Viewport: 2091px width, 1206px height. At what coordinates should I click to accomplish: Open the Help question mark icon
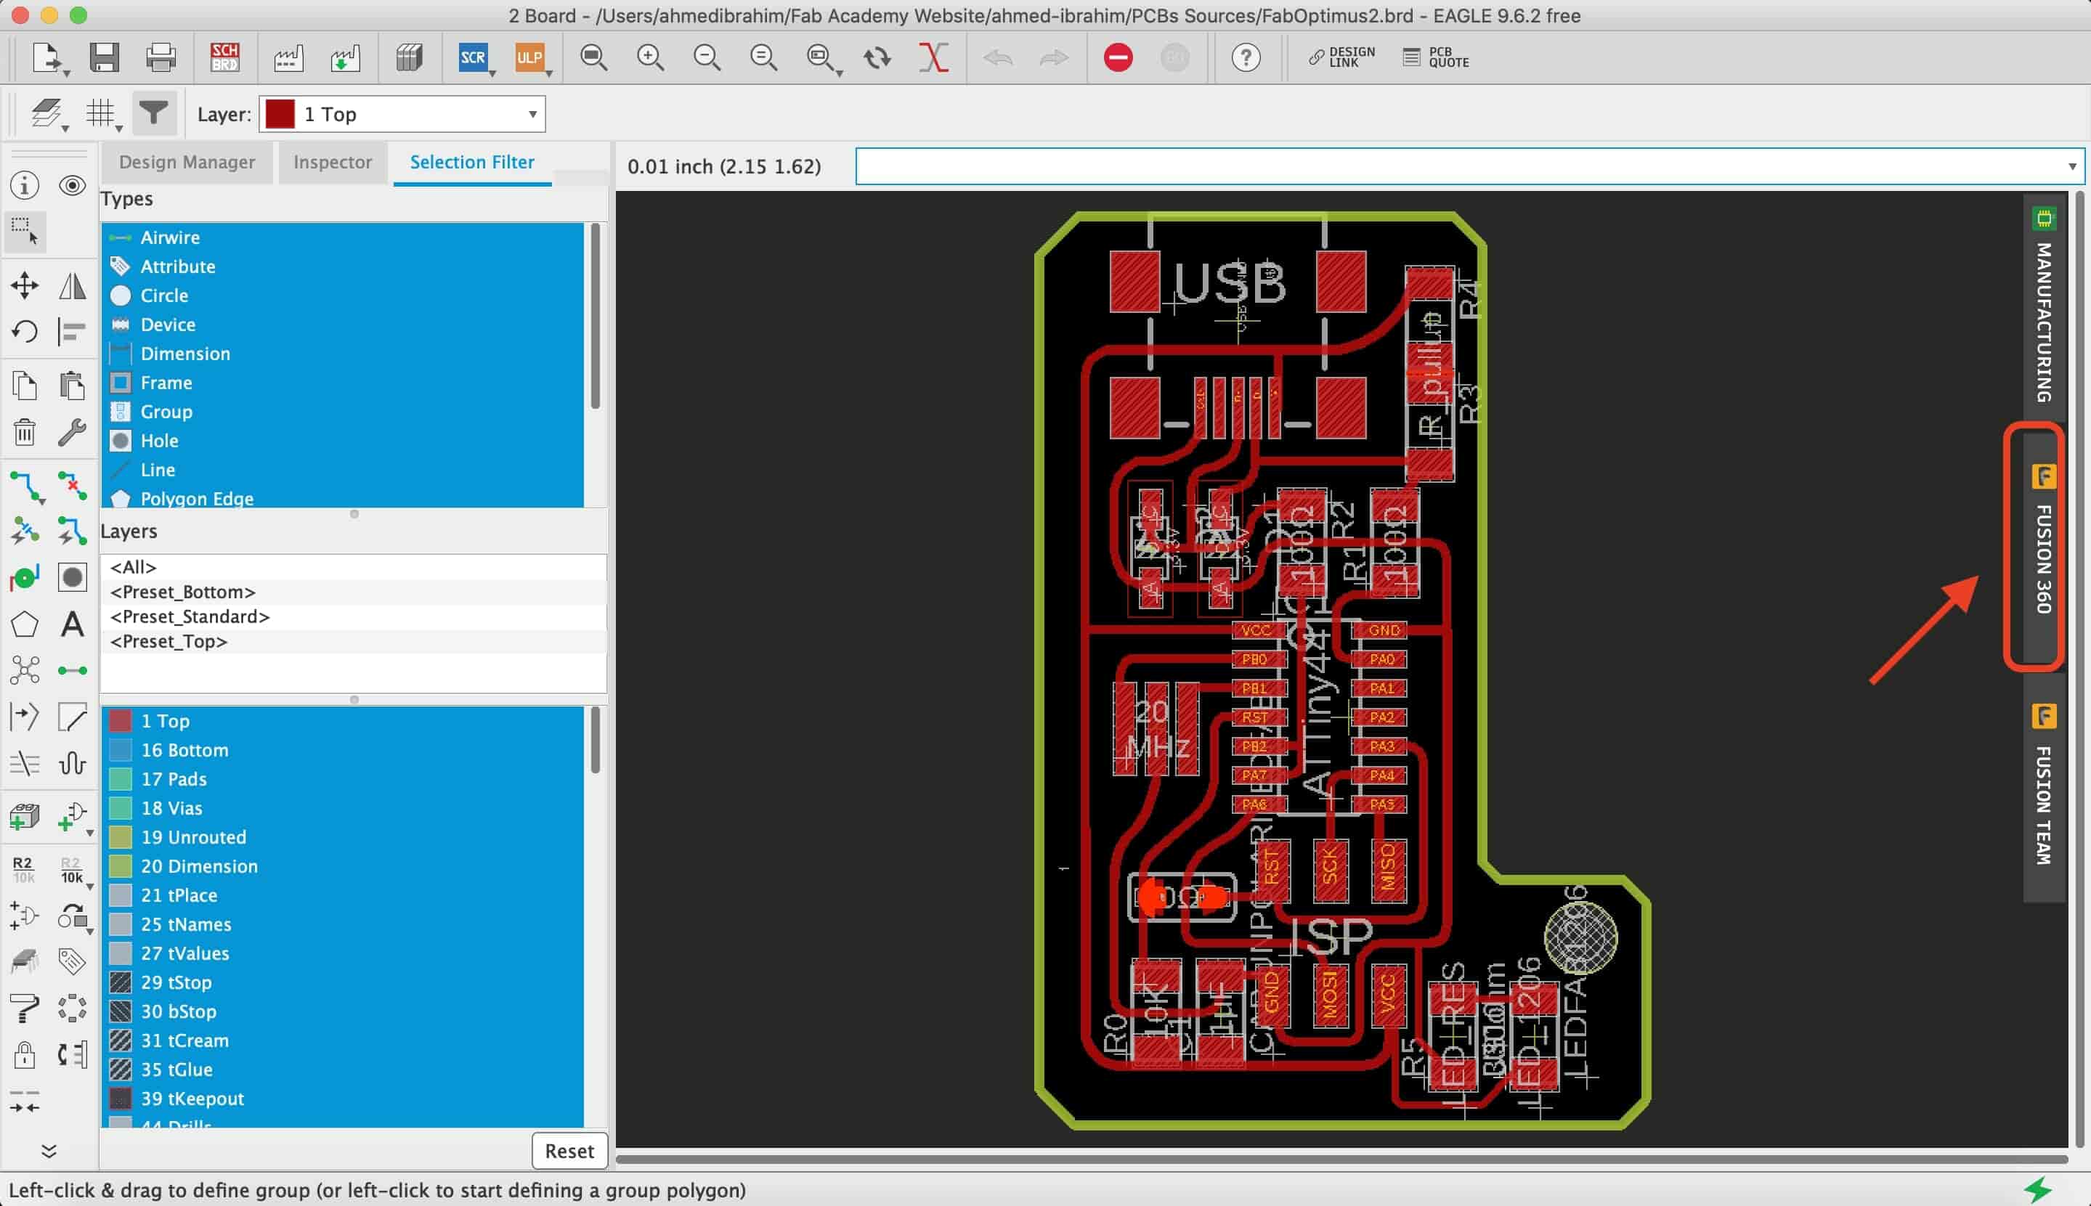coord(1245,58)
